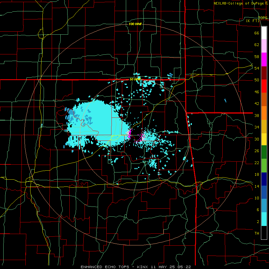Click the TH threshold label

pyautogui.click(x=257, y=233)
